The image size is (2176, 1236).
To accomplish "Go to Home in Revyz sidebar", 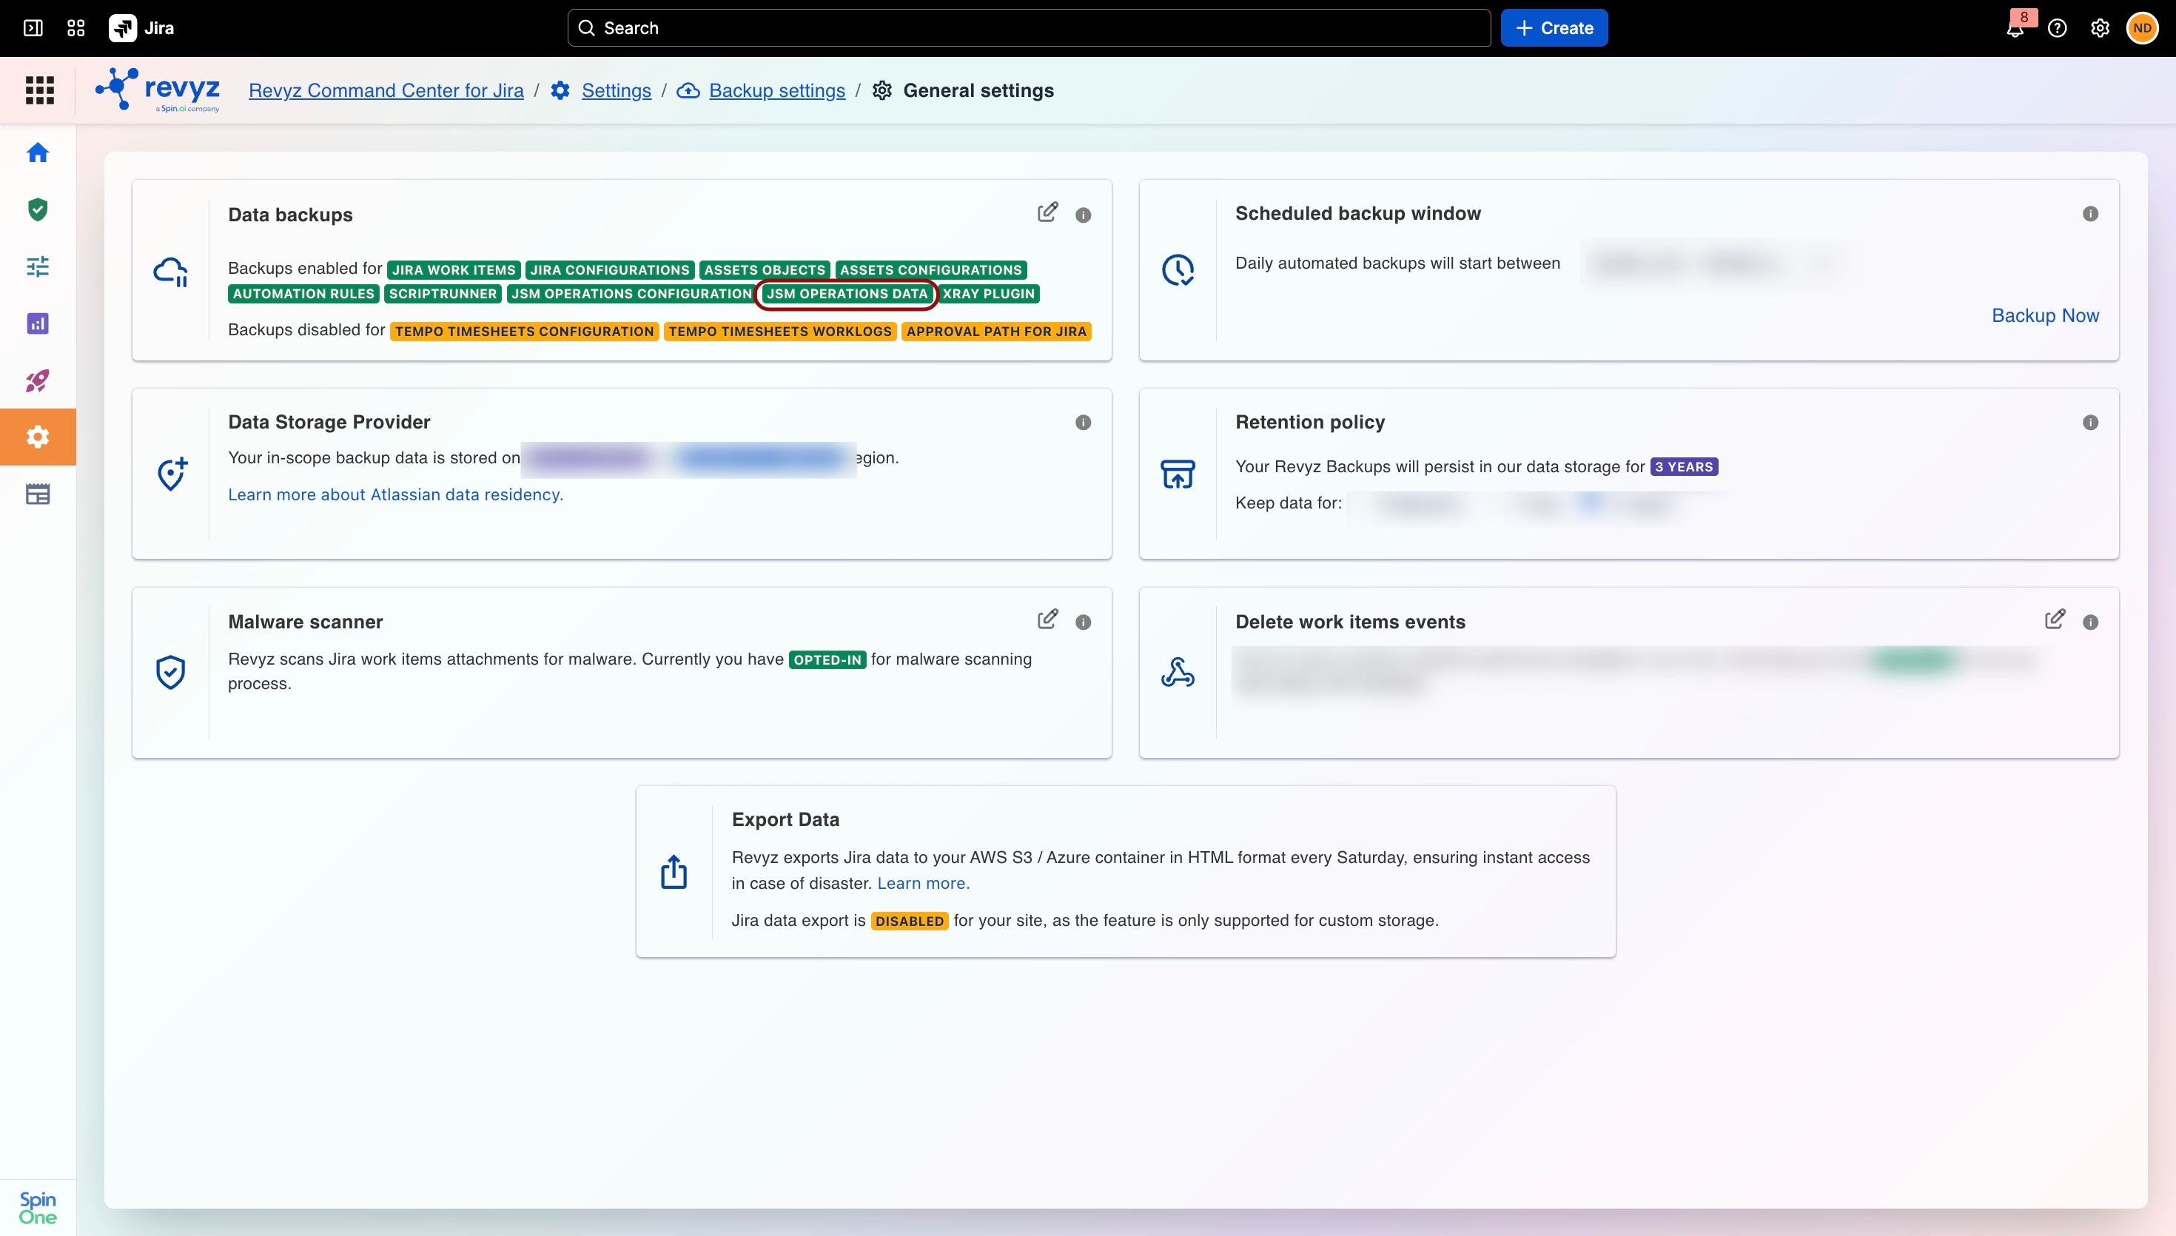I will tap(37, 152).
